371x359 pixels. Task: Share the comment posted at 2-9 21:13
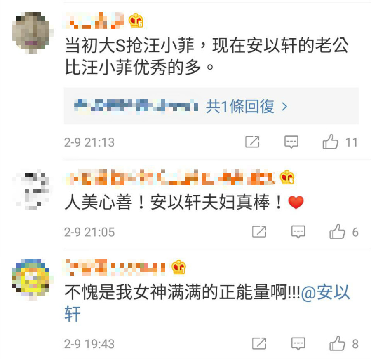(252, 142)
